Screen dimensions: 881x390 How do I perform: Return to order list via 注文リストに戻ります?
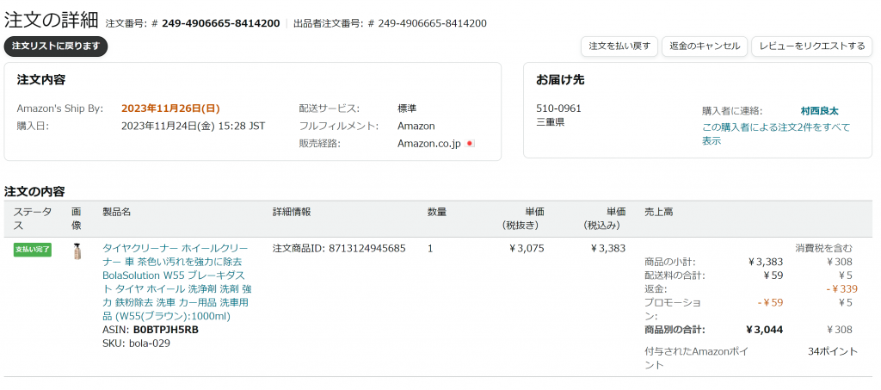pyautogui.click(x=56, y=46)
